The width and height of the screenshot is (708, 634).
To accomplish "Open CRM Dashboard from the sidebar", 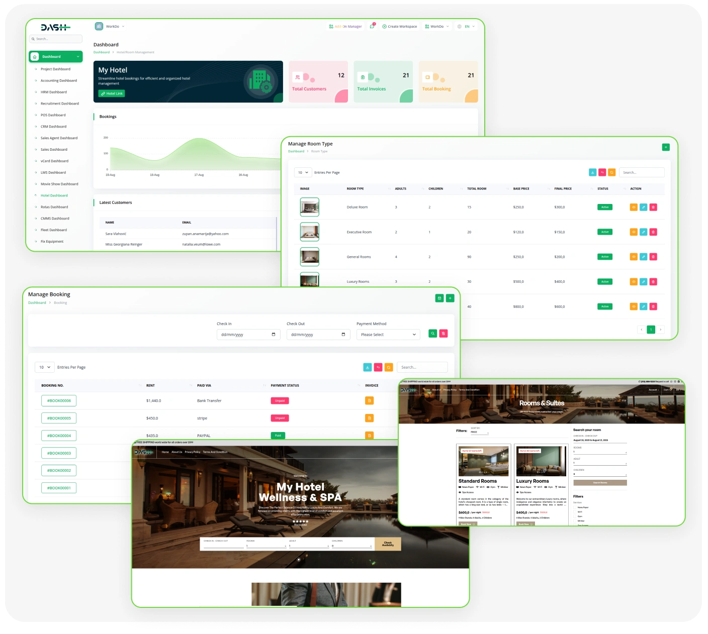I will tap(53, 127).
